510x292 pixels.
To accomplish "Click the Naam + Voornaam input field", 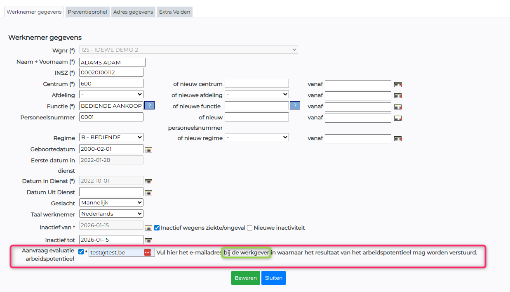I will (112, 62).
